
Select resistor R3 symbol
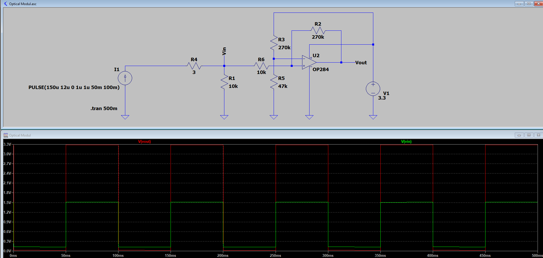pyautogui.click(x=274, y=43)
